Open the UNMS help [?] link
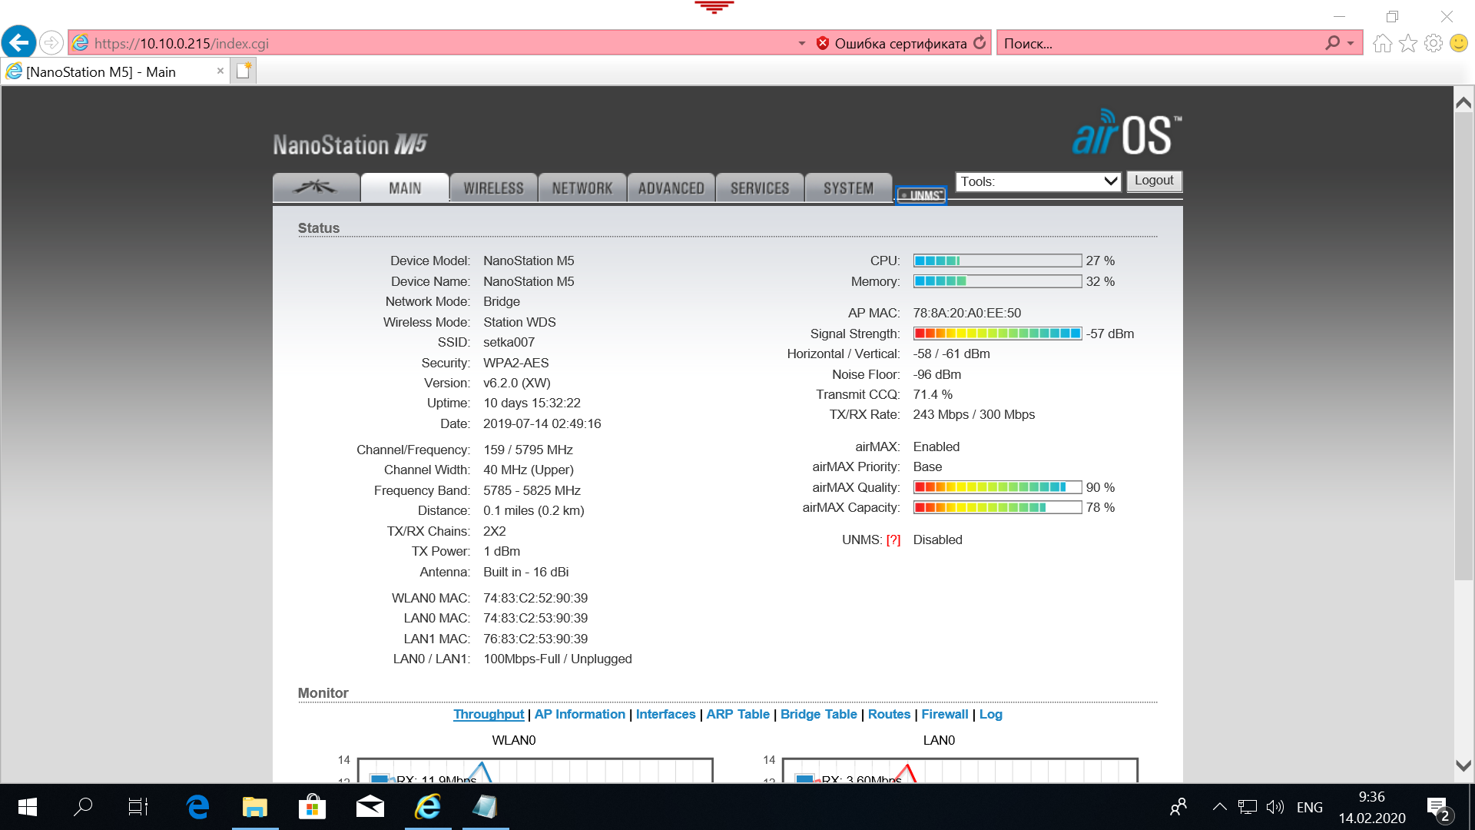The height and width of the screenshot is (830, 1475). pyautogui.click(x=893, y=539)
